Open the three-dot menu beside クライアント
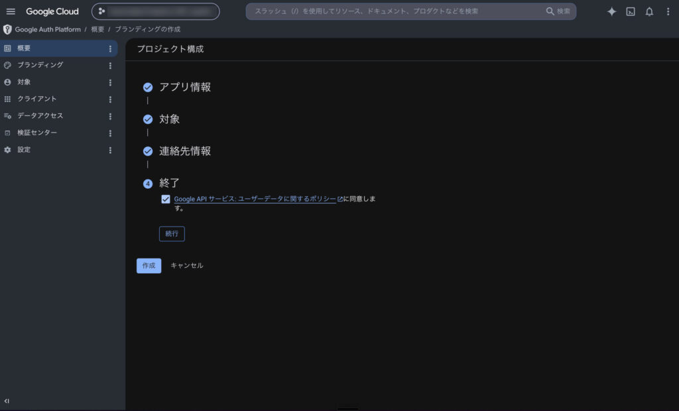Image resolution: width=679 pixels, height=411 pixels. click(x=110, y=99)
